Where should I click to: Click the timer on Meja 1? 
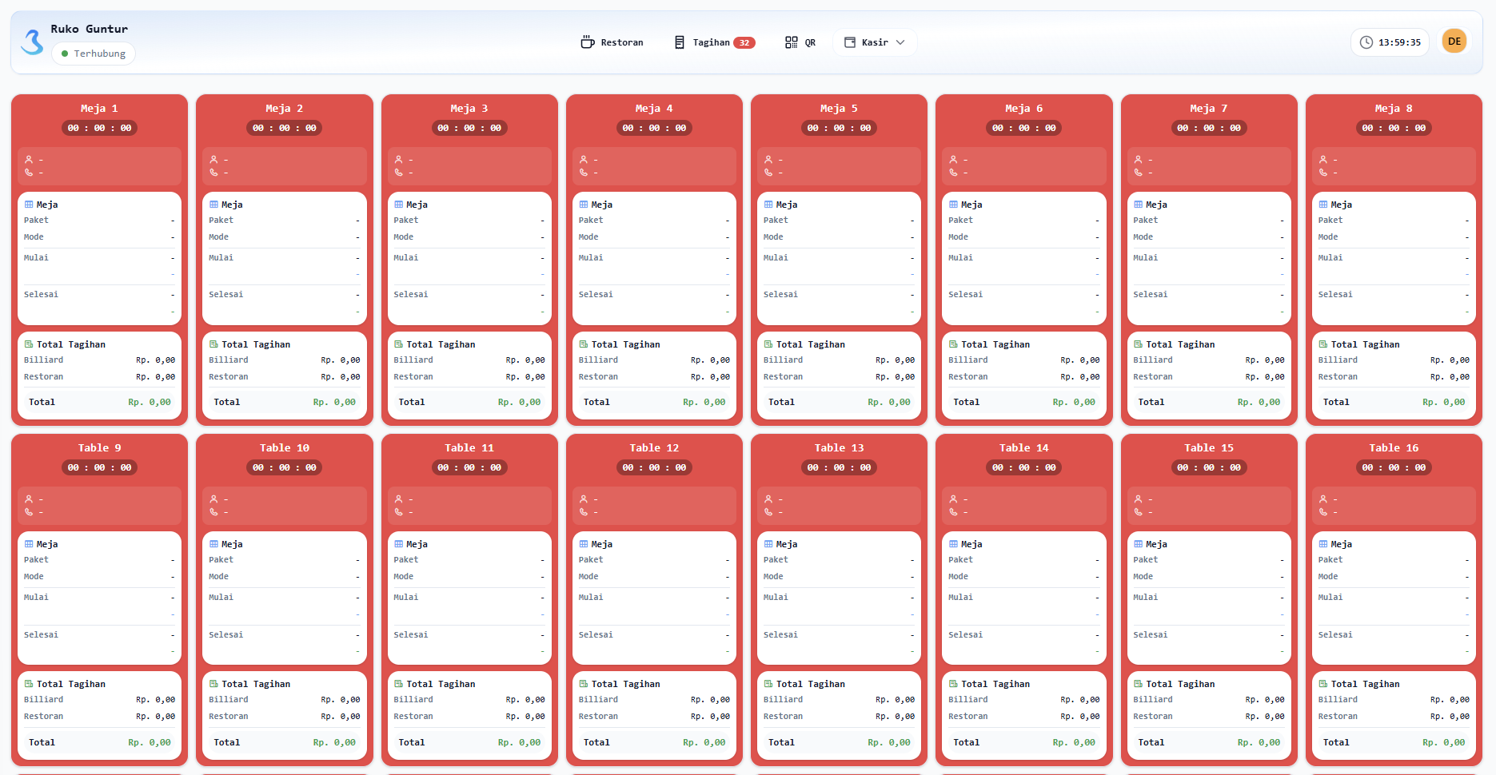pyautogui.click(x=99, y=128)
